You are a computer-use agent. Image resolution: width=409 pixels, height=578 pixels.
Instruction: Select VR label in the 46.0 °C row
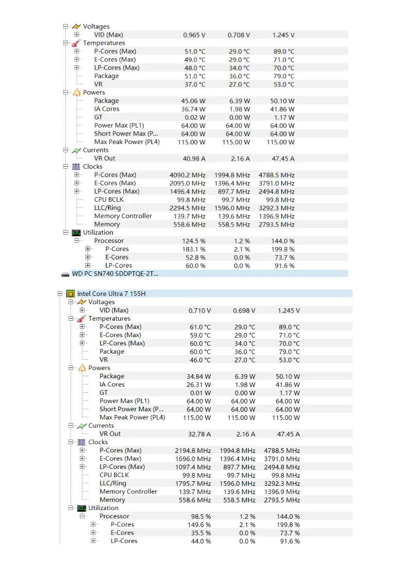coord(104,360)
